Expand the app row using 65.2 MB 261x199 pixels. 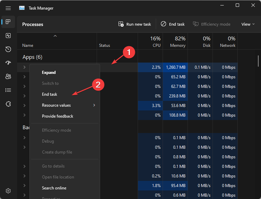pos(25,77)
